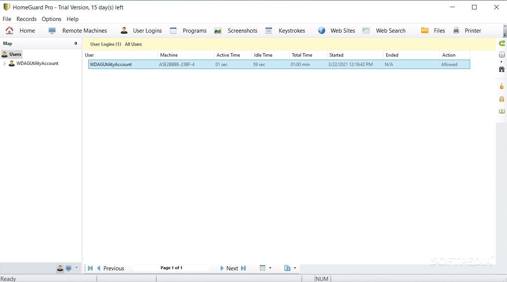Jump to first page icon
This screenshot has width=507, height=282.
90,268
